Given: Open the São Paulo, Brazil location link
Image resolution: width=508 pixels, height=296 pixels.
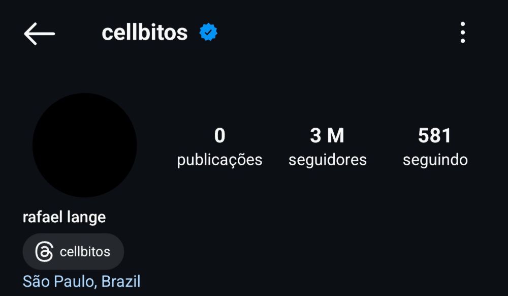Looking at the screenshot, I should click(x=82, y=281).
